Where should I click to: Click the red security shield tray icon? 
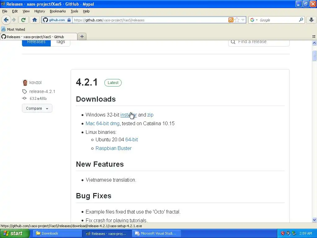coord(283,233)
